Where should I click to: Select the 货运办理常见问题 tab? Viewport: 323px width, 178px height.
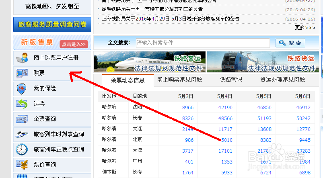coord(282,80)
